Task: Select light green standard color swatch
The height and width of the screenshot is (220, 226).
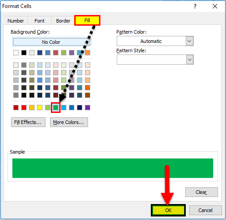Action: click(48, 108)
